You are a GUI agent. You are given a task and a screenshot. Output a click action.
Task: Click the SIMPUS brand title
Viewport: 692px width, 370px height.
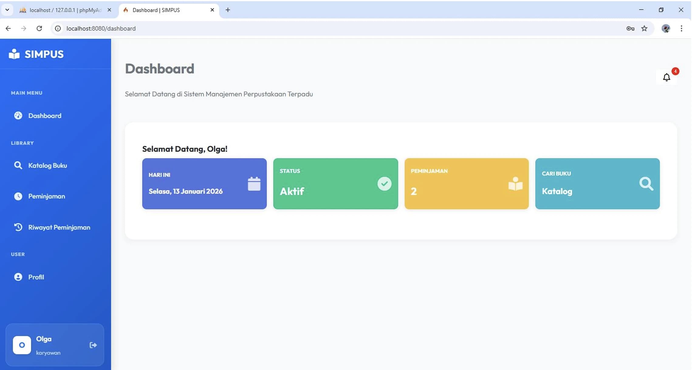coord(44,54)
